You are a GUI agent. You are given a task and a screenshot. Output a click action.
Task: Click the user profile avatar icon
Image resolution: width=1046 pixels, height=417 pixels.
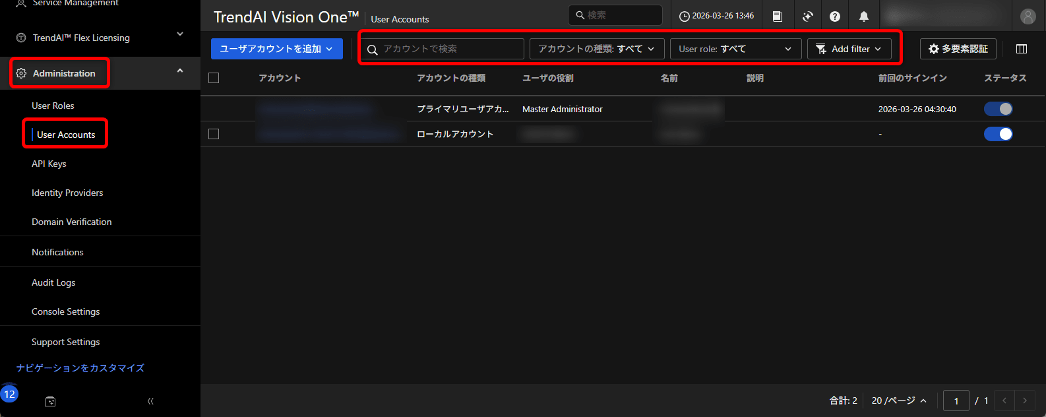point(1028,16)
